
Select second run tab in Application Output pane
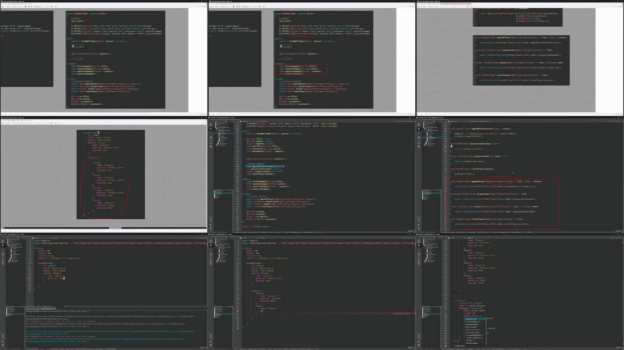click(48, 309)
